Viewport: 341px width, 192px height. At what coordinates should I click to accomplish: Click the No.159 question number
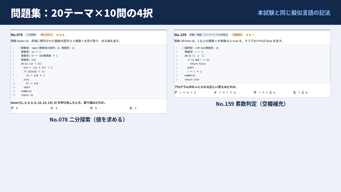tap(180, 35)
